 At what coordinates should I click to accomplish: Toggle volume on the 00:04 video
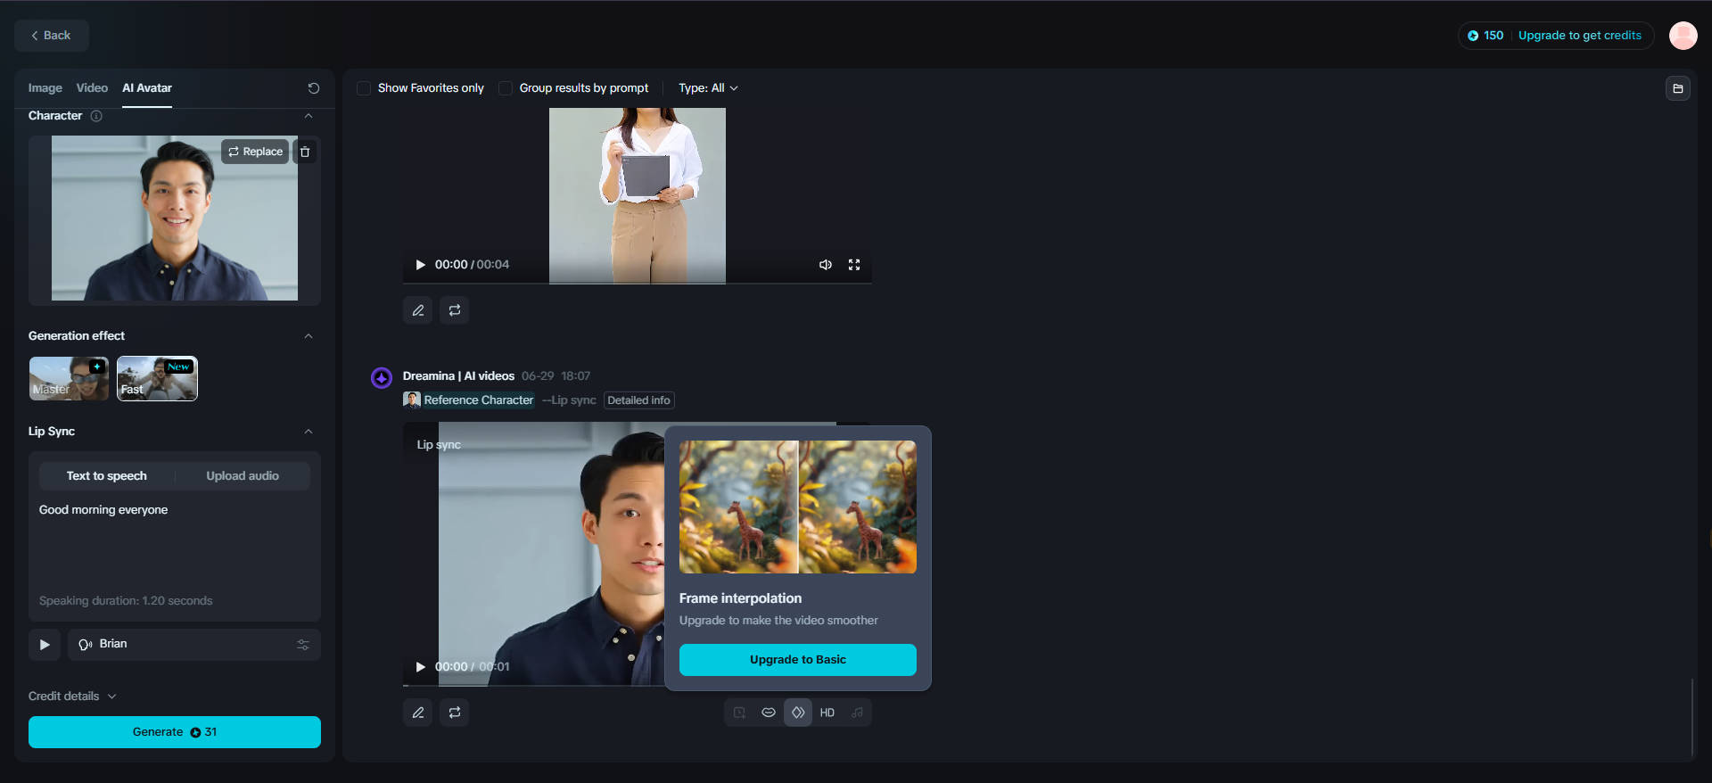pos(826,265)
